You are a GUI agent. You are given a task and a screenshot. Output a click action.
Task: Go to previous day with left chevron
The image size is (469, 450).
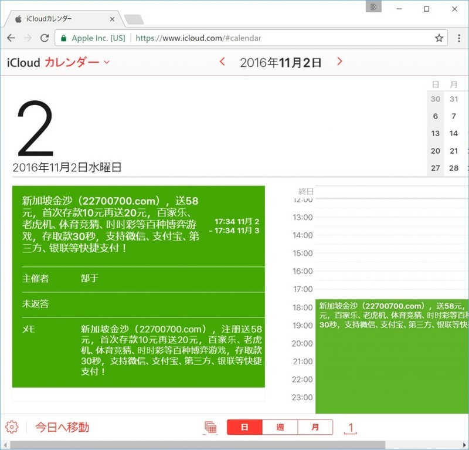coord(222,62)
